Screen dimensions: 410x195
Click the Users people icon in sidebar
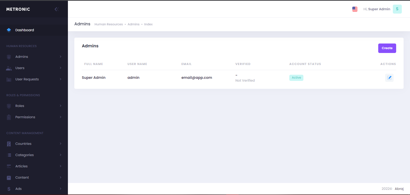(x=9, y=68)
